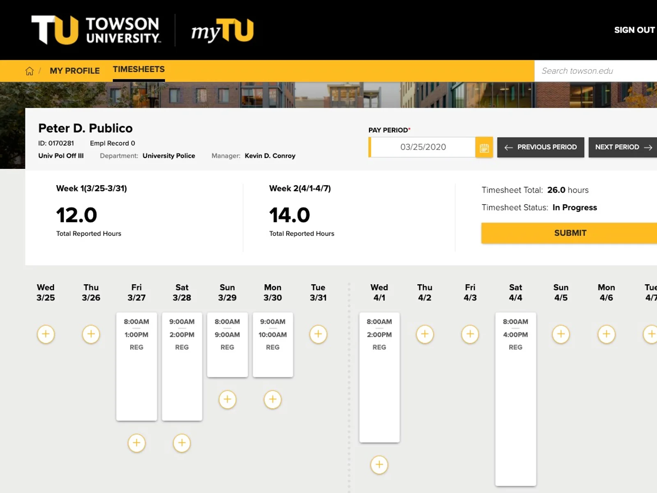Screen dimensions: 657x493
Task: Click the In Progress timesheet status
Action: (575, 207)
